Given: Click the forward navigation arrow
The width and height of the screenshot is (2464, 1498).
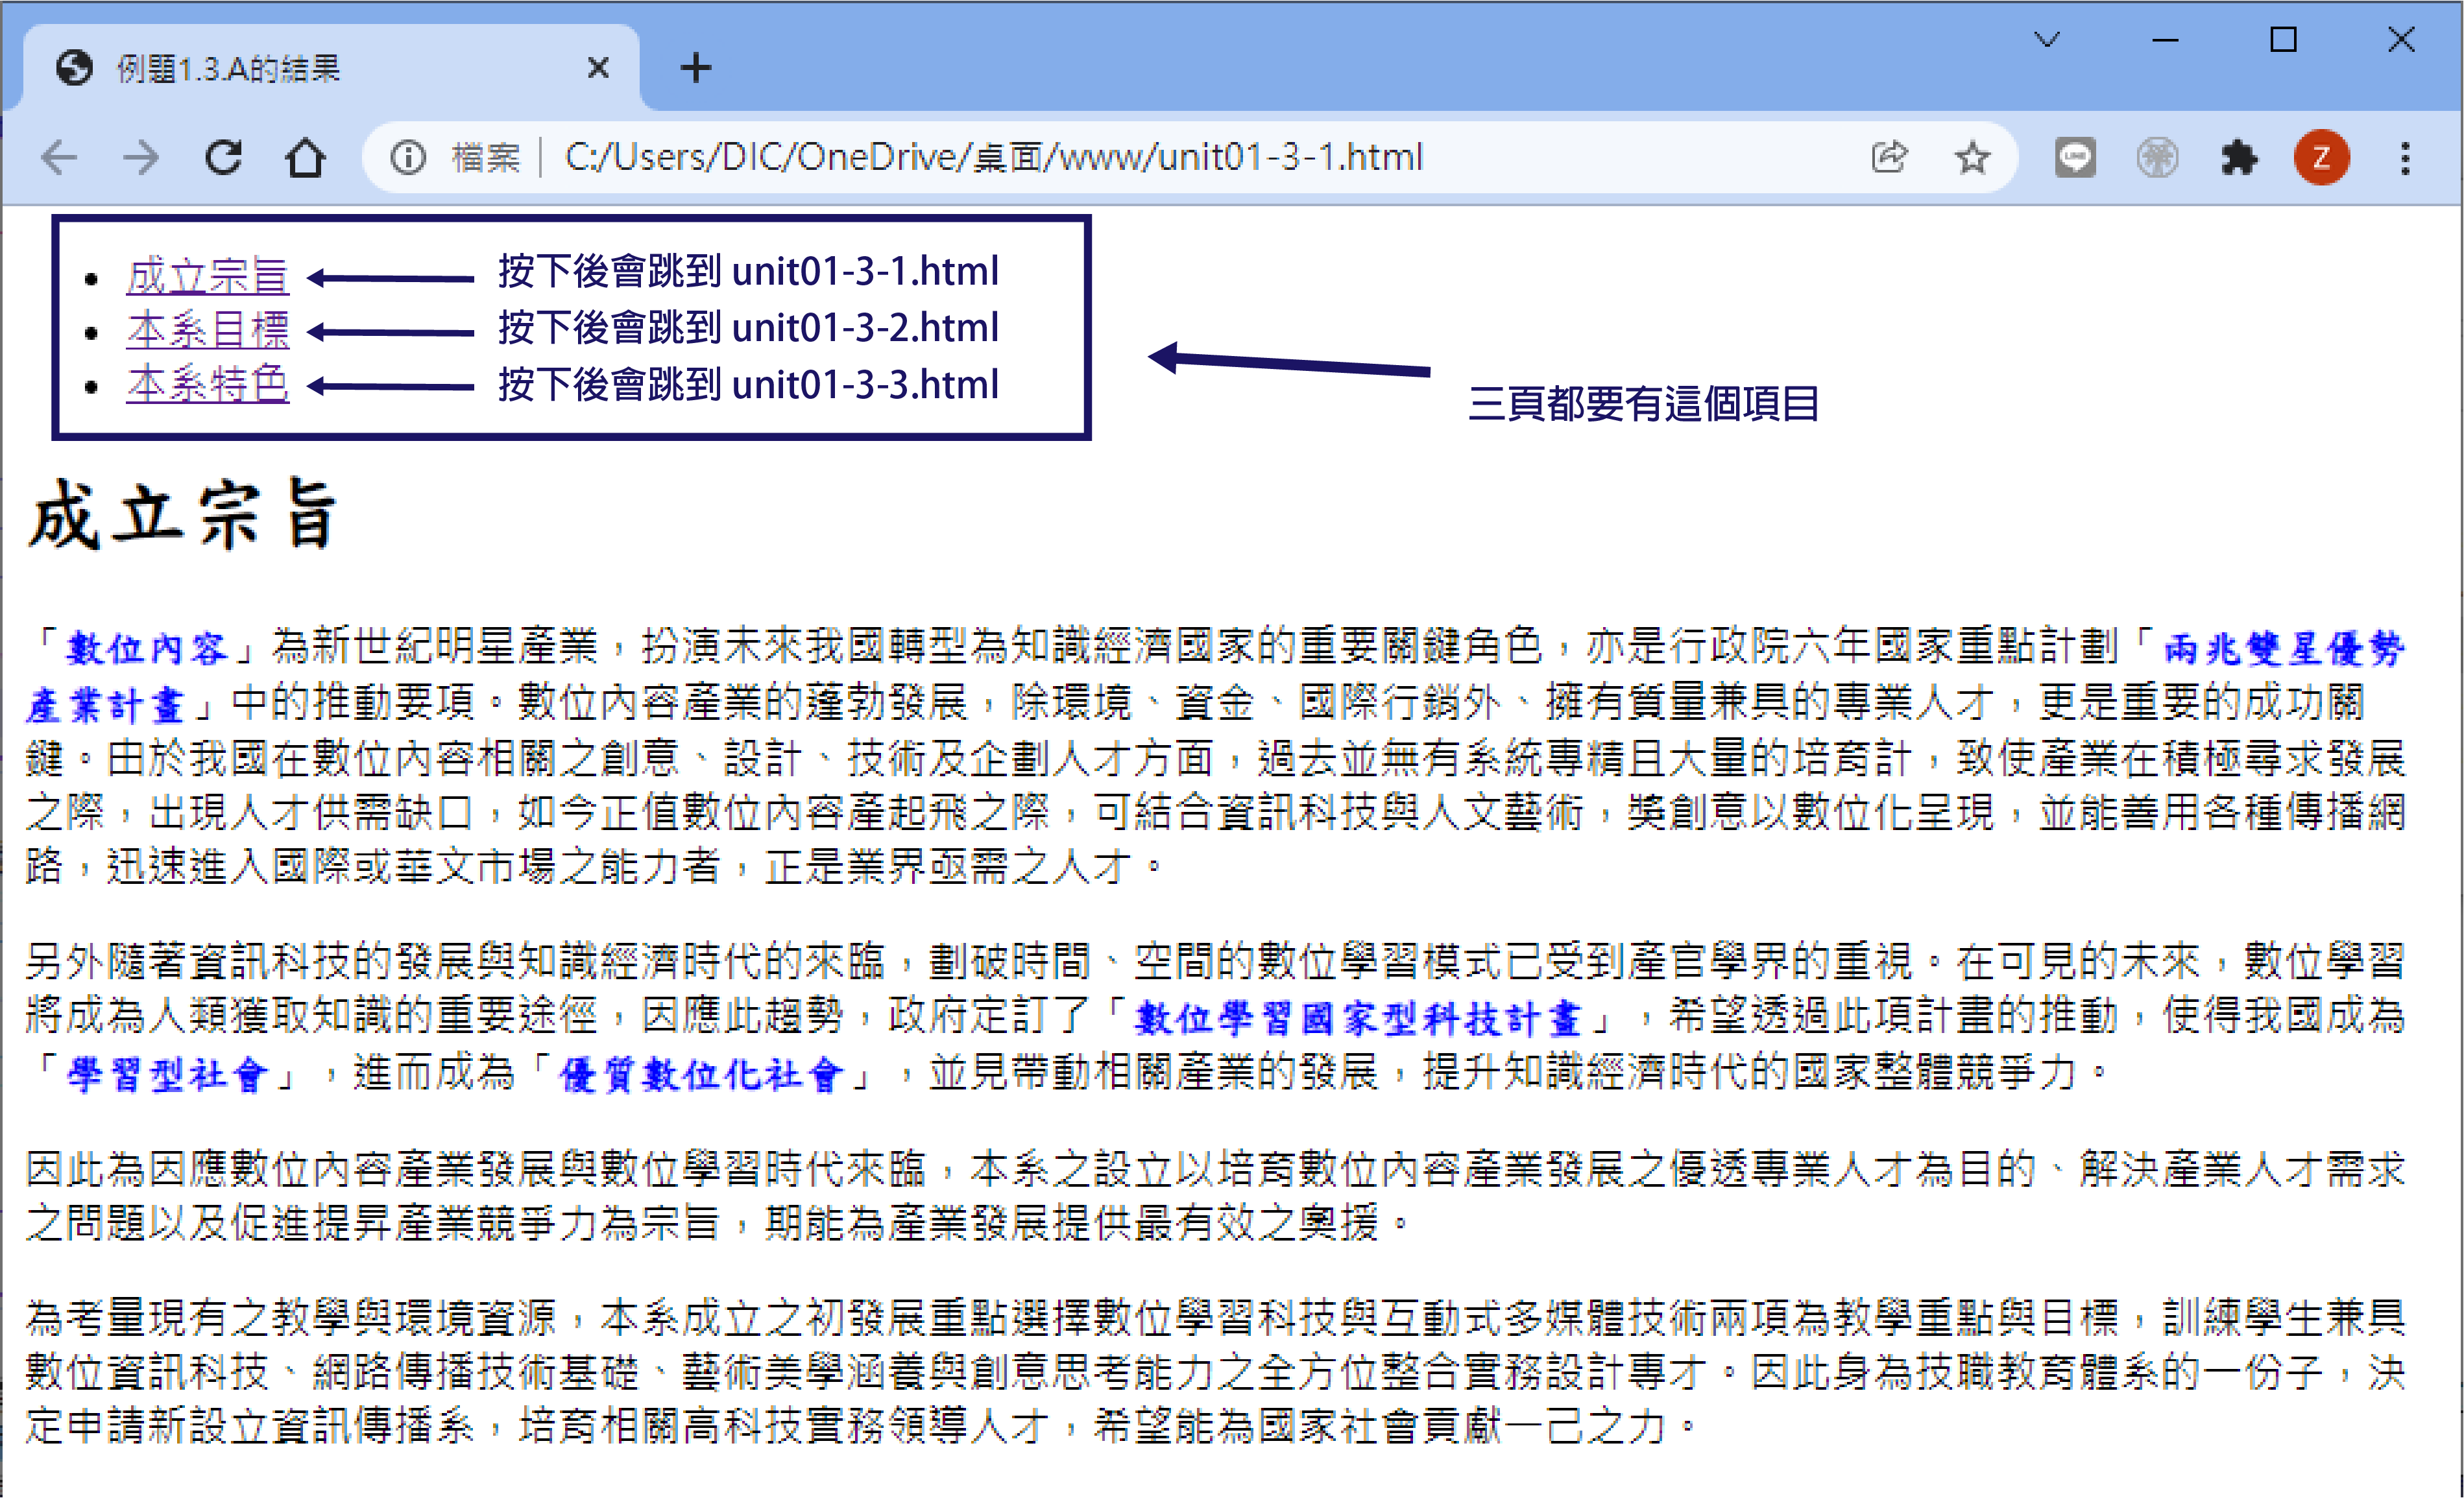Looking at the screenshot, I should (141, 158).
